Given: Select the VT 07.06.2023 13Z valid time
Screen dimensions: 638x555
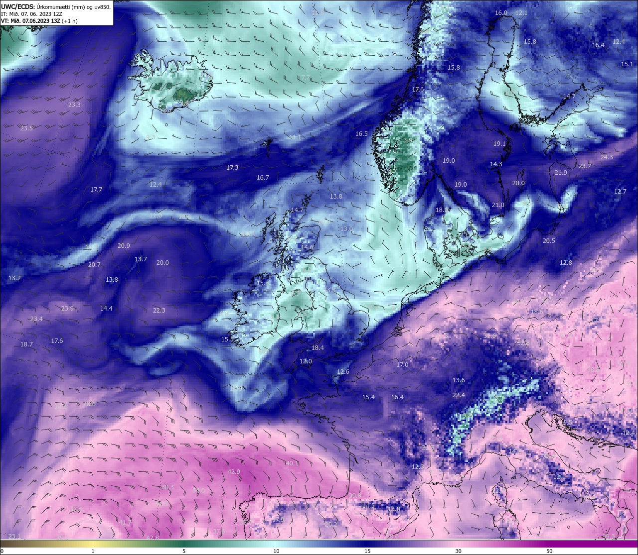Looking at the screenshot, I should [39, 21].
